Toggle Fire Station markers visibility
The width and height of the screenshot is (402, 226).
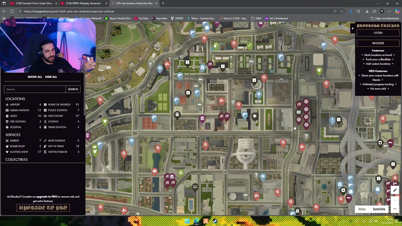coord(23,121)
